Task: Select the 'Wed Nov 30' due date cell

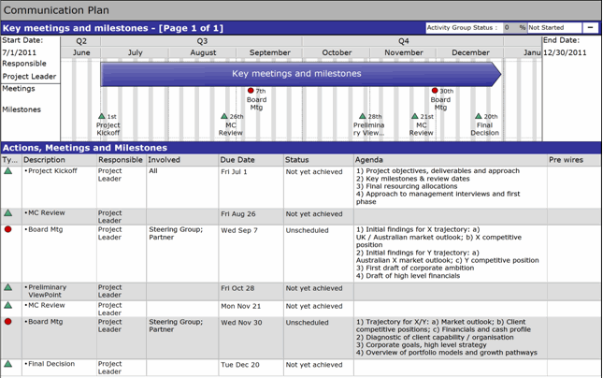Action: [251, 338]
